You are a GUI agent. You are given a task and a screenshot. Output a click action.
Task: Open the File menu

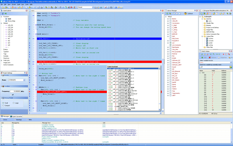coord(2,4)
